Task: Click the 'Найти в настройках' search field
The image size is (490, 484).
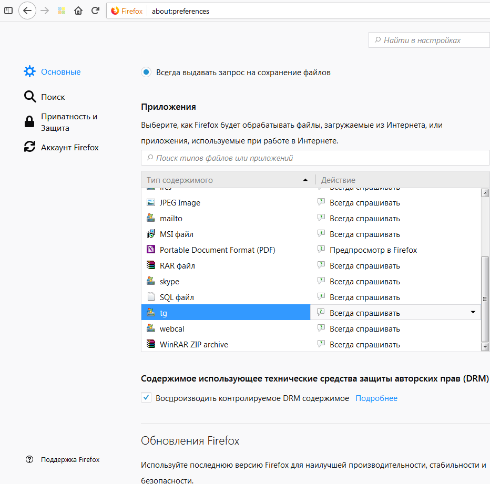Action: [x=428, y=40]
